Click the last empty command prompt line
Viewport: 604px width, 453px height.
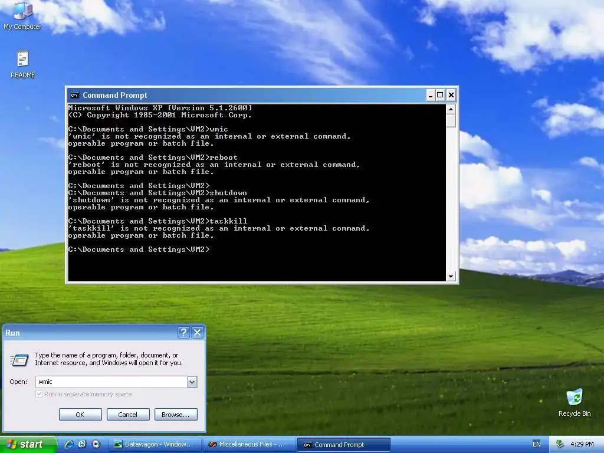point(139,250)
